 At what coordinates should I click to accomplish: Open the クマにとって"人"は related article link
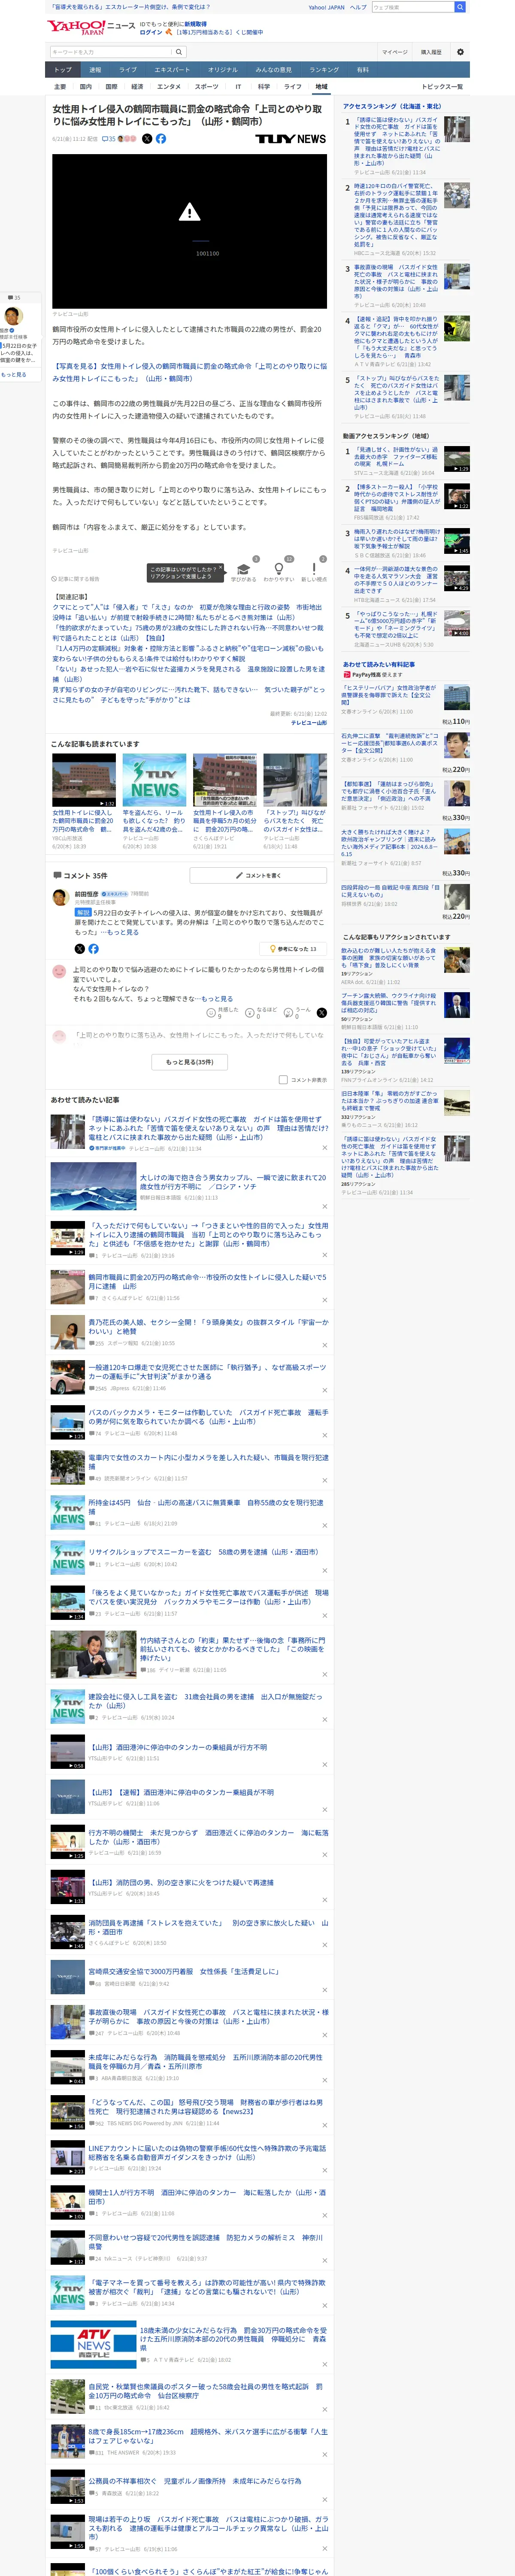coord(187,607)
